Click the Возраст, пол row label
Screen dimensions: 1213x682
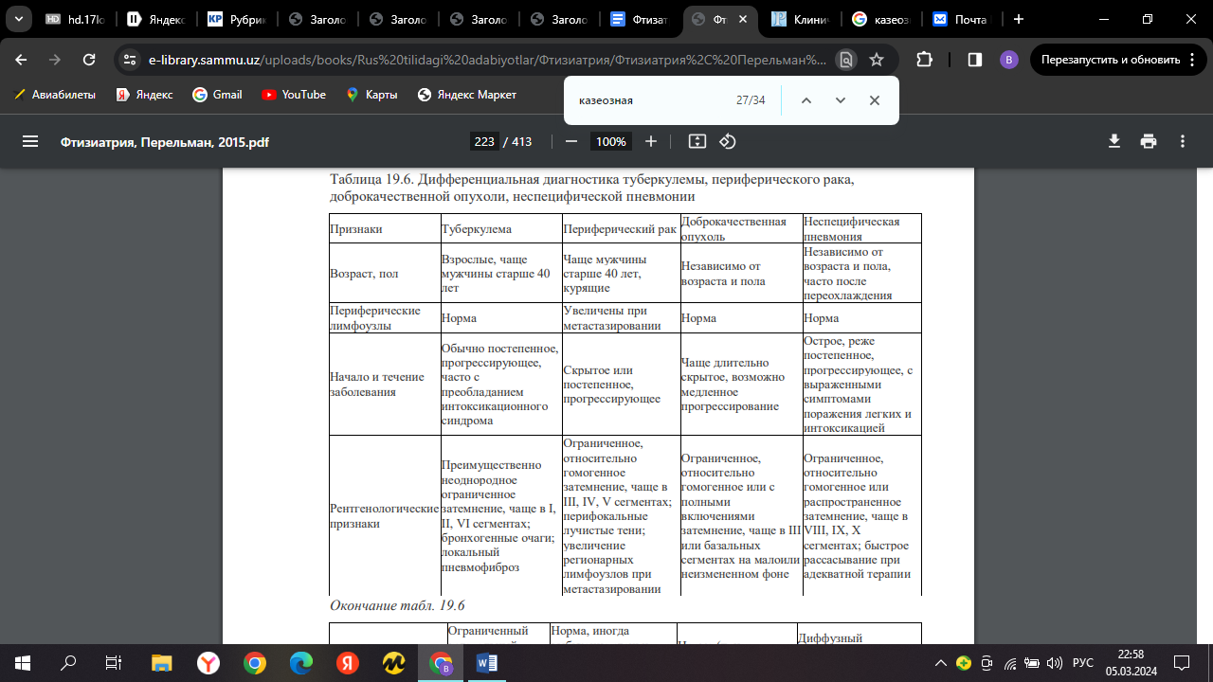click(x=364, y=274)
